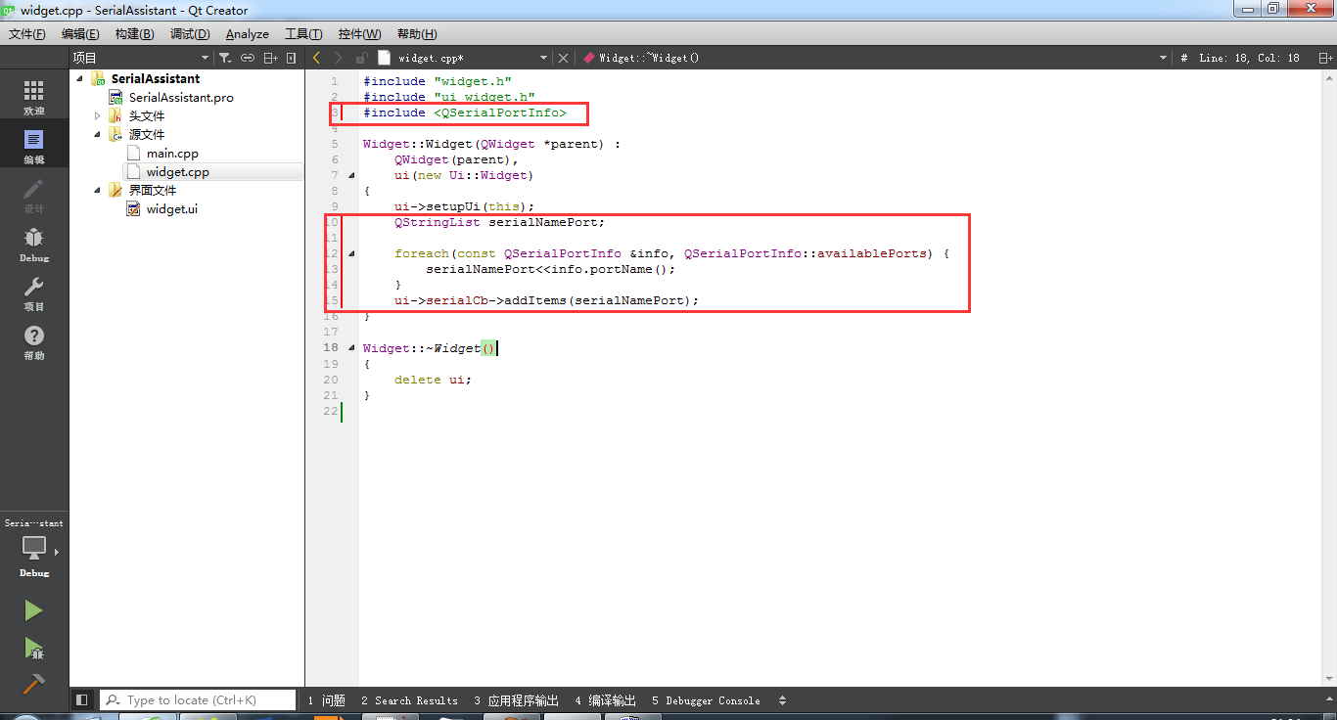Go back in editor navigation history

click(x=316, y=58)
